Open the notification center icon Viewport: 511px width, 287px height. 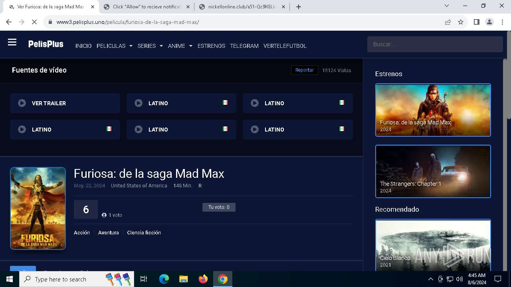[498, 279]
